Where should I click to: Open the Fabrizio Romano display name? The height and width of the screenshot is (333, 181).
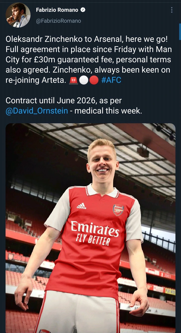click(x=57, y=10)
